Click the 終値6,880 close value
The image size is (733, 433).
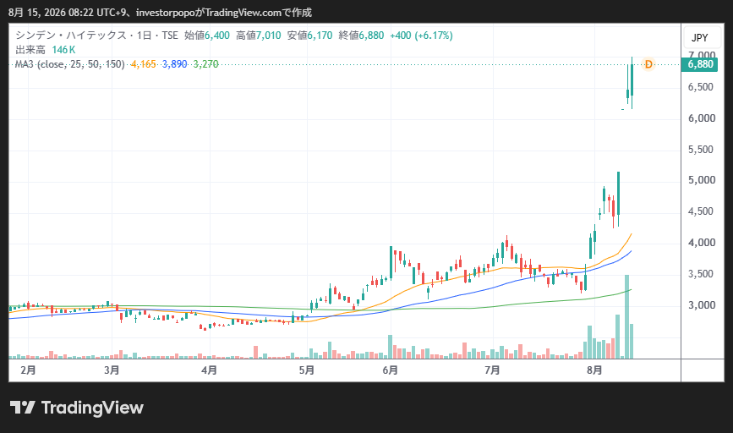(x=361, y=36)
